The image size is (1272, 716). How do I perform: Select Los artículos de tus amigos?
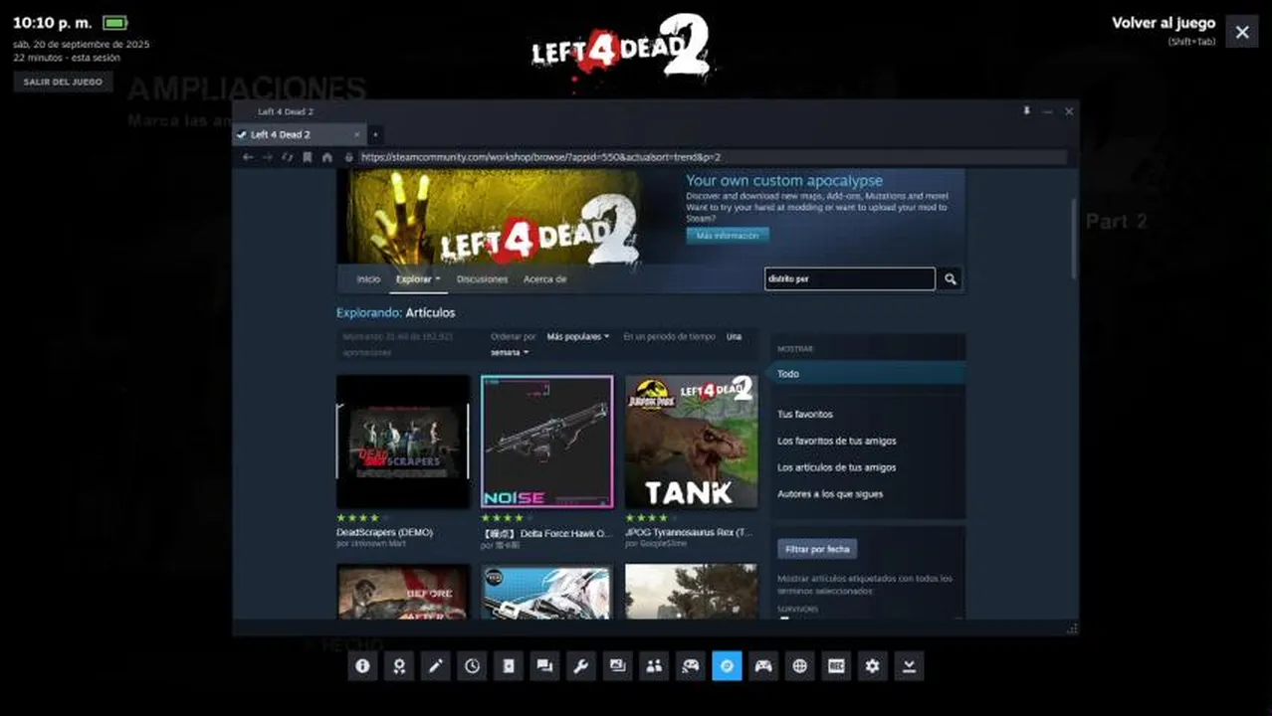tap(837, 467)
